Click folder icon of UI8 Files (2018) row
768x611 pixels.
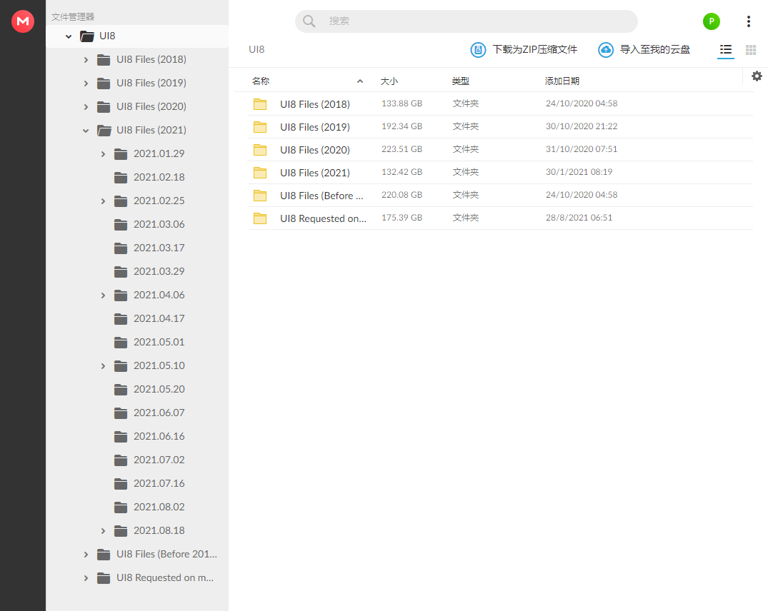(259, 103)
